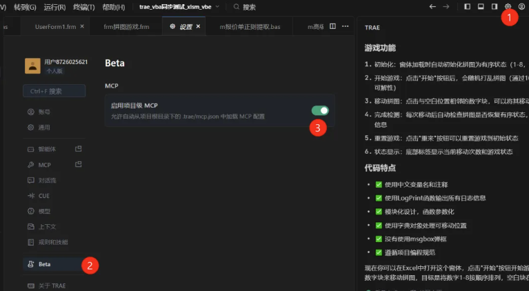Toggle the left sidebar layout icon
Screen dimensions: 529x291
click(467, 7)
